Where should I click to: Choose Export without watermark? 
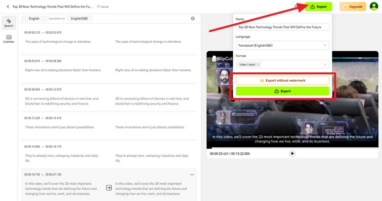pyautogui.click(x=282, y=80)
